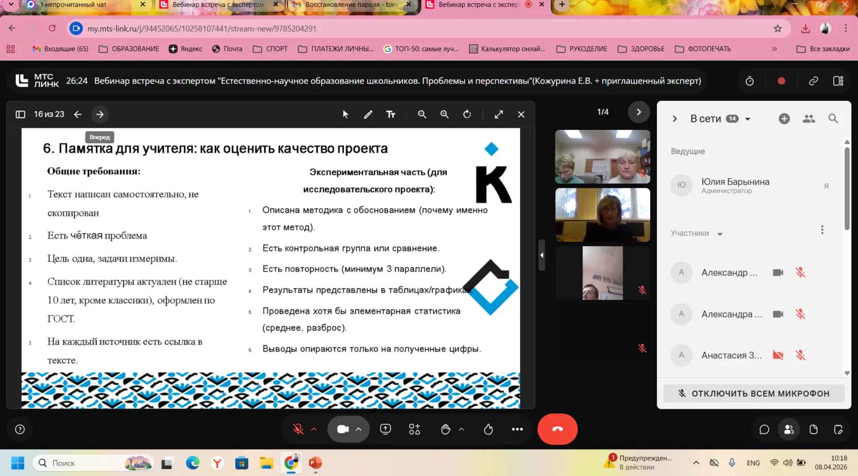This screenshot has height=476, width=858.
Task: Open the ОБРАЗОВАНИЕ bookmarks folder
Action: tap(129, 49)
